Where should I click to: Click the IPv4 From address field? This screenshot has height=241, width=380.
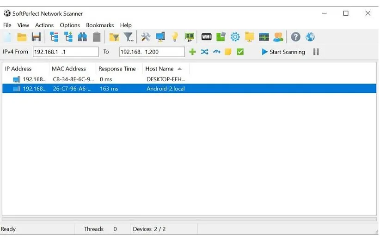(x=65, y=52)
